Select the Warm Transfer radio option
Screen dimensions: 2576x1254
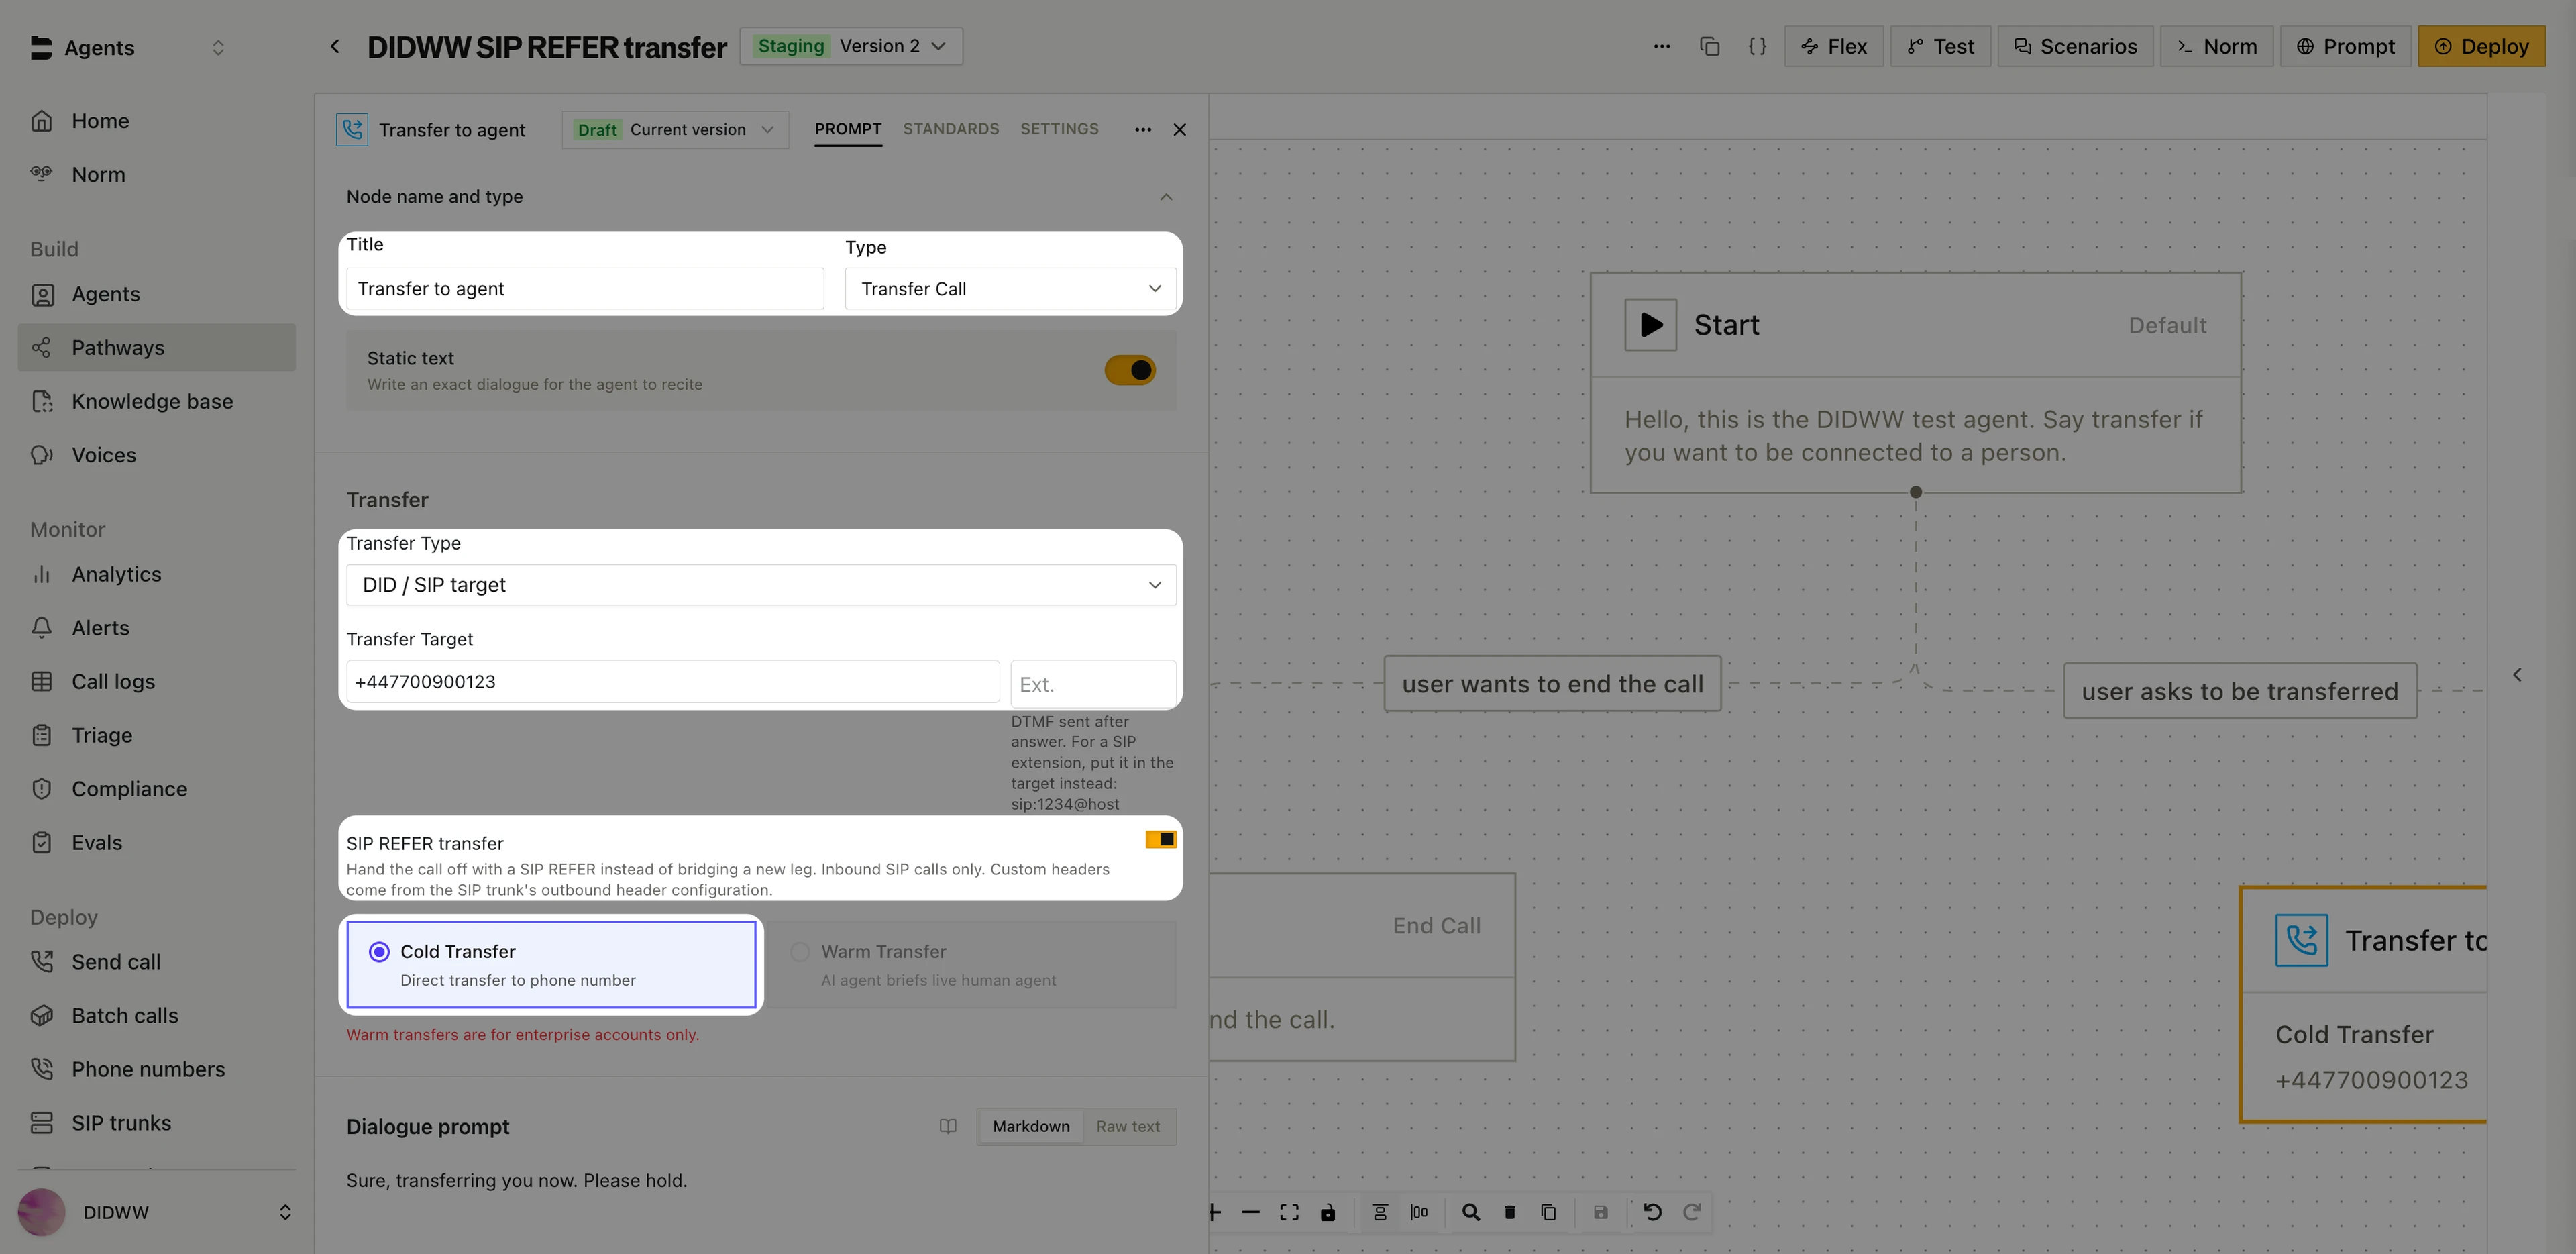click(x=973, y=965)
